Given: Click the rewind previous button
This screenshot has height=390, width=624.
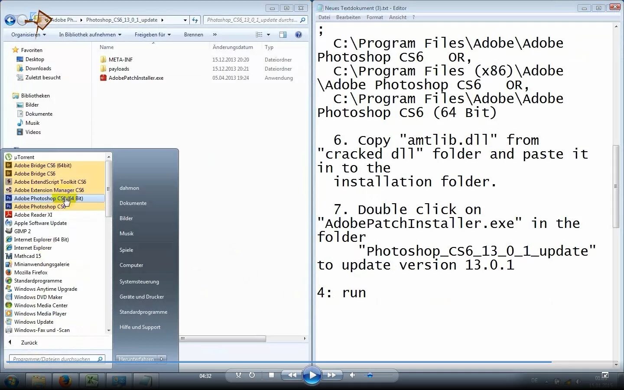Looking at the screenshot, I should 292,375.
